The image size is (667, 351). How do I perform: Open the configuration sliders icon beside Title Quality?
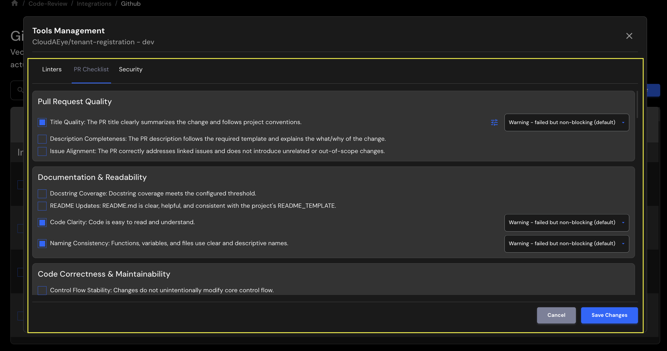tap(494, 122)
